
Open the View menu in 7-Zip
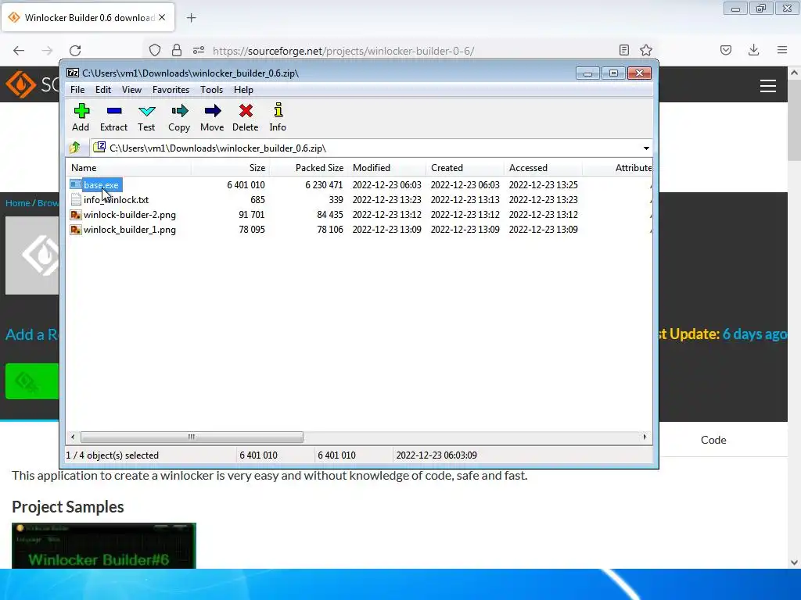[131, 90]
